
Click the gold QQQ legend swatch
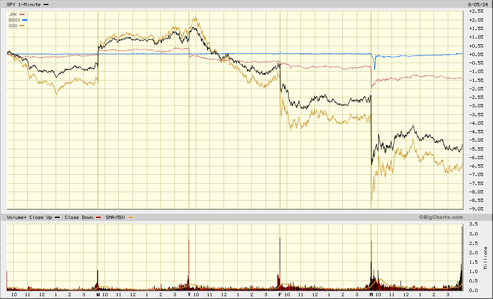point(22,26)
